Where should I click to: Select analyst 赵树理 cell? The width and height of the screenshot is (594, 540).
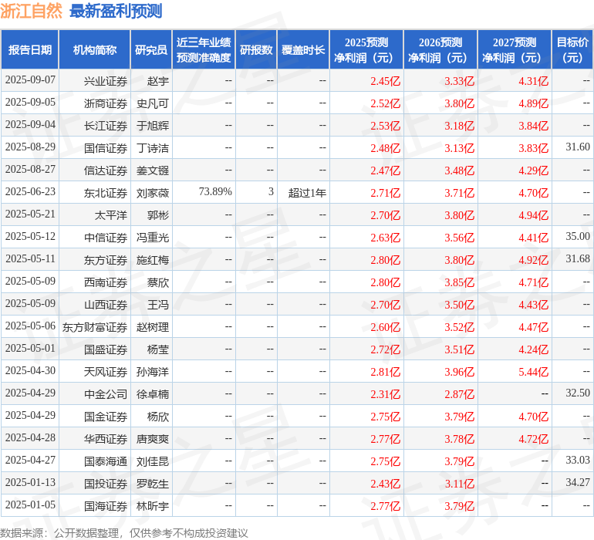153,327
